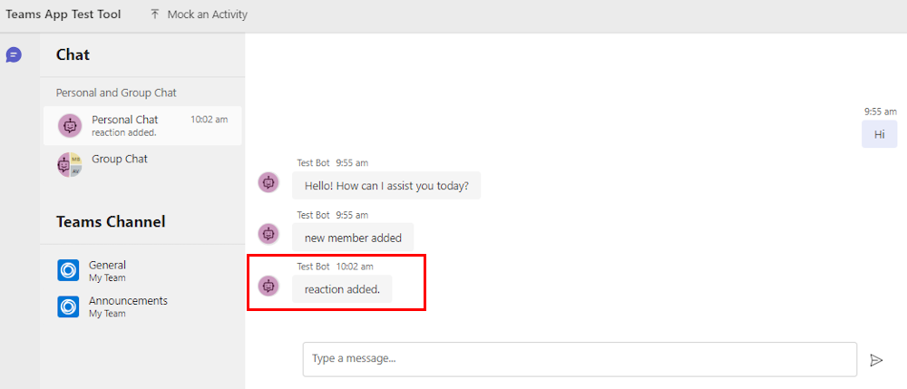Click bot avatar beside 'new member added'
This screenshot has height=389, width=907.
coord(268,234)
